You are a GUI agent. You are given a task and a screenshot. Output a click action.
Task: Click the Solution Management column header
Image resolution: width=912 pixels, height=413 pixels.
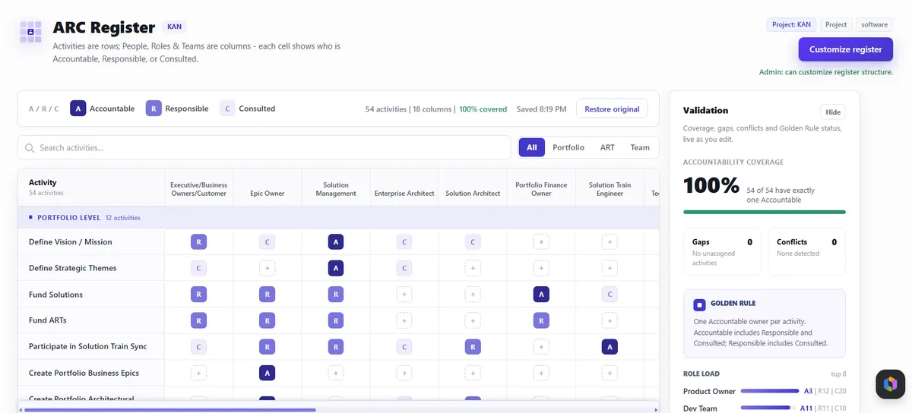tap(336, 189)
